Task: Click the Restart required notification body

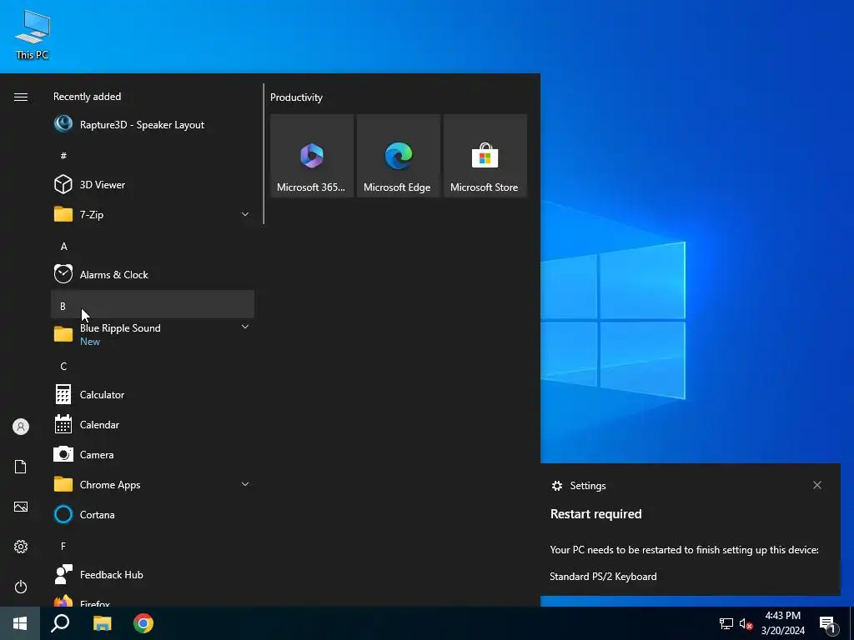Action: [x=690, y=529]
